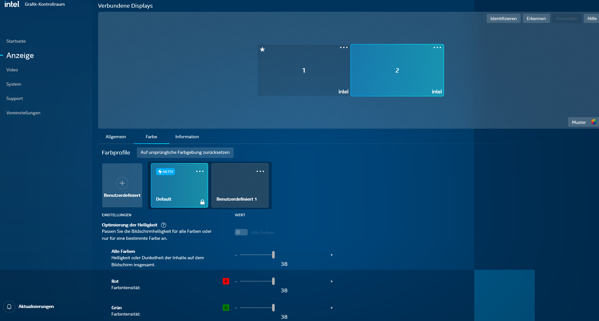
Task: Increase Alle Farben brightness with plus
Action: click(332, 255)
